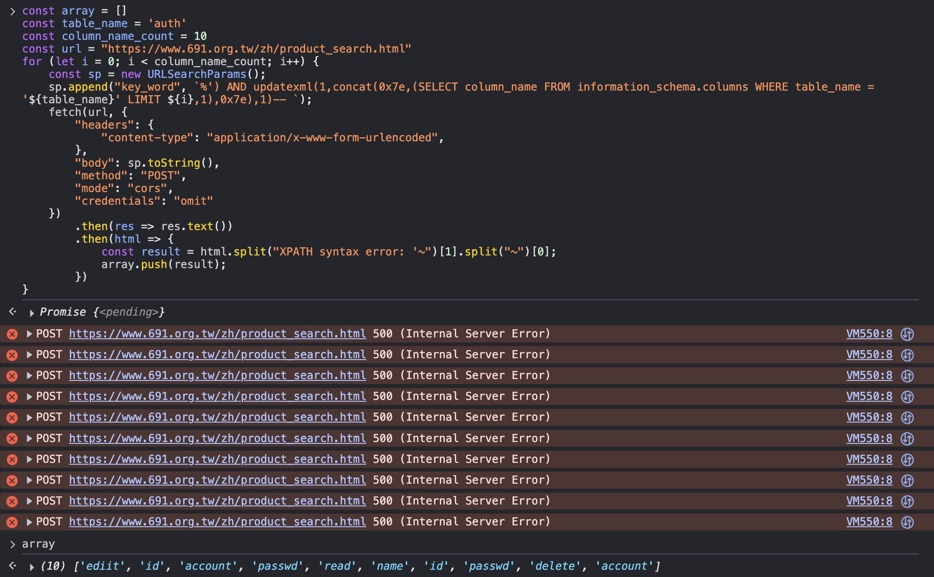934x577 pixels.
Task: Expand the ninth POST 500 error entry
Action: (29, 501)
